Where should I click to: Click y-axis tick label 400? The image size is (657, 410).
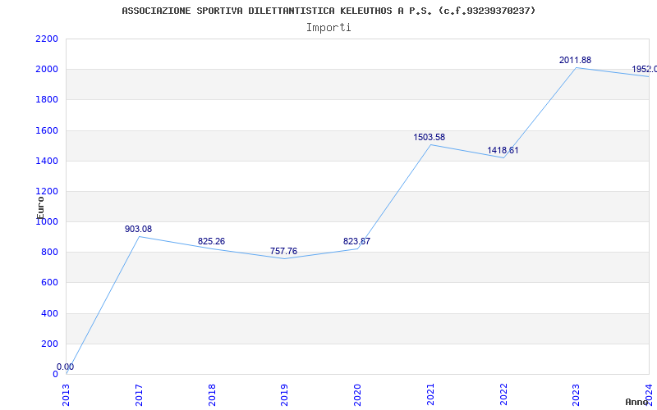click(x=50, y=313)
